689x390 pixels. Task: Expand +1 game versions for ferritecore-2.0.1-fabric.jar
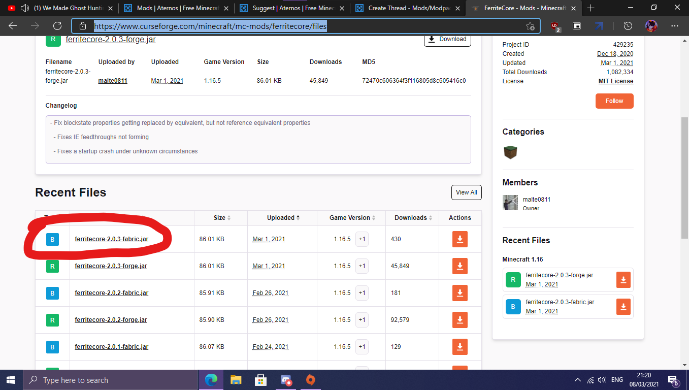click(362, 347)
